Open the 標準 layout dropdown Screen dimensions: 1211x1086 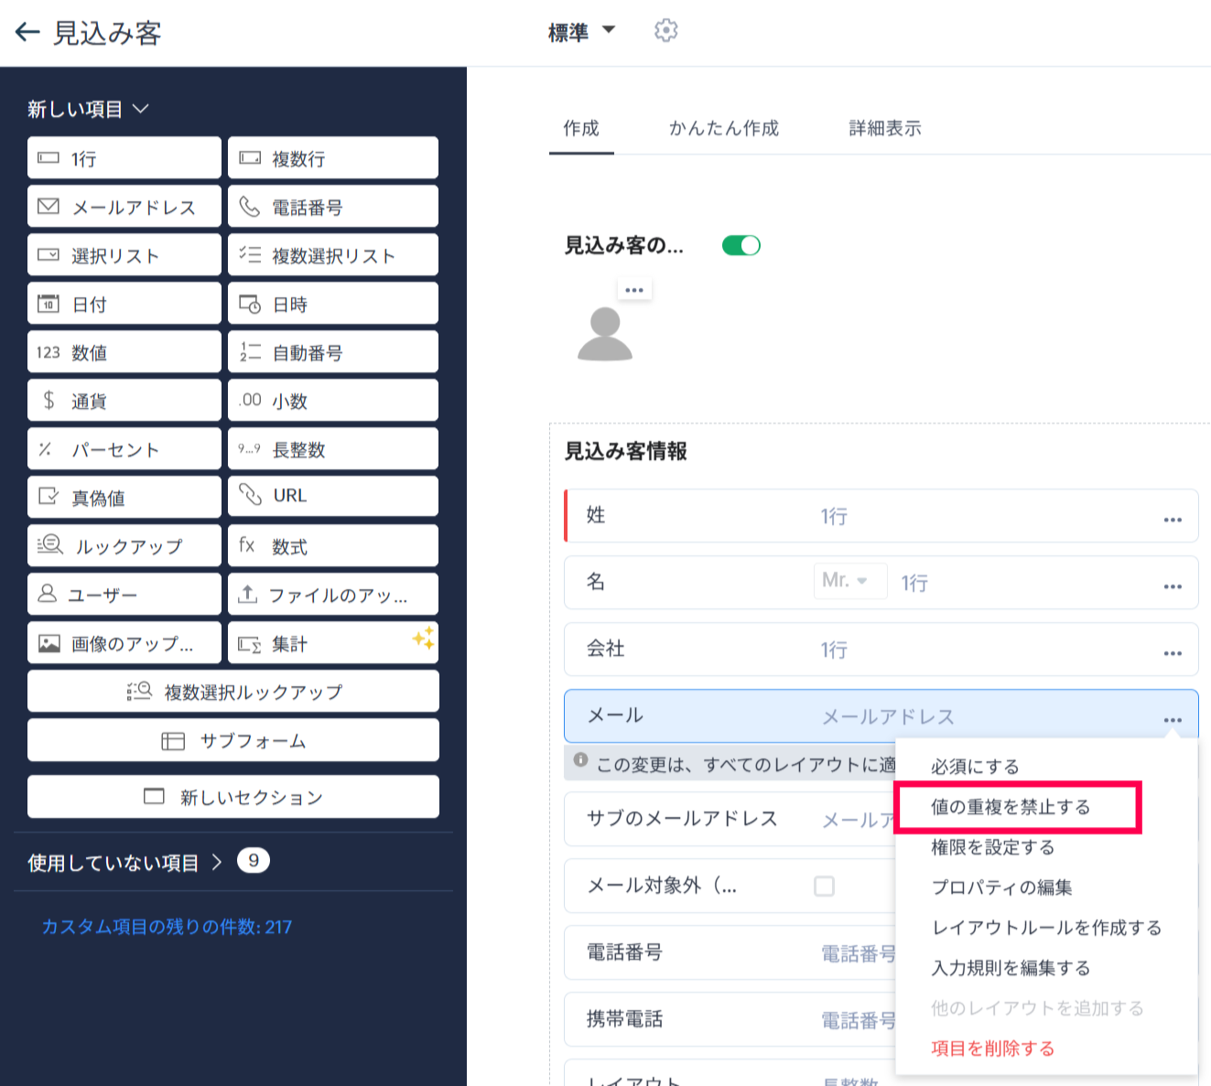581,32
